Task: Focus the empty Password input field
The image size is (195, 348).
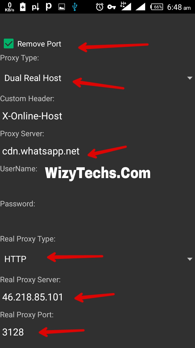Action: tap(97, 221)
